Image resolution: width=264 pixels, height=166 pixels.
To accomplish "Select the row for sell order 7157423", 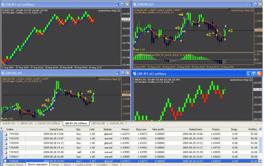I will [131, 152].
